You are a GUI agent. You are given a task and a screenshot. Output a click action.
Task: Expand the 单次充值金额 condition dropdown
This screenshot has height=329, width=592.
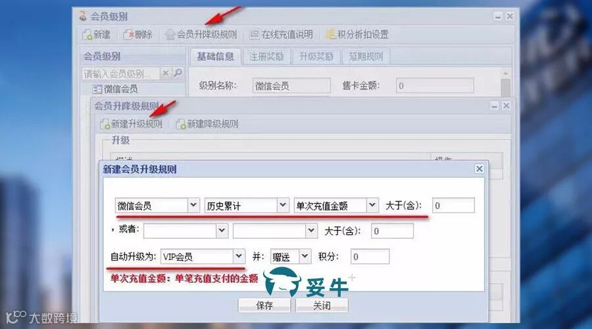coord(372,205)
